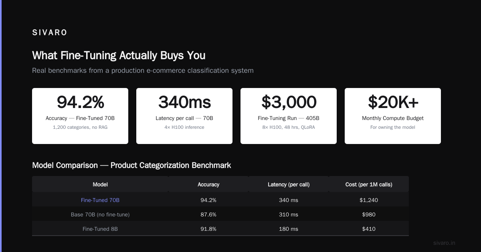The height and width of the screenshot is (252, 481).
Task: Click the 180 ms latency cell
Action: pos(289,229)
